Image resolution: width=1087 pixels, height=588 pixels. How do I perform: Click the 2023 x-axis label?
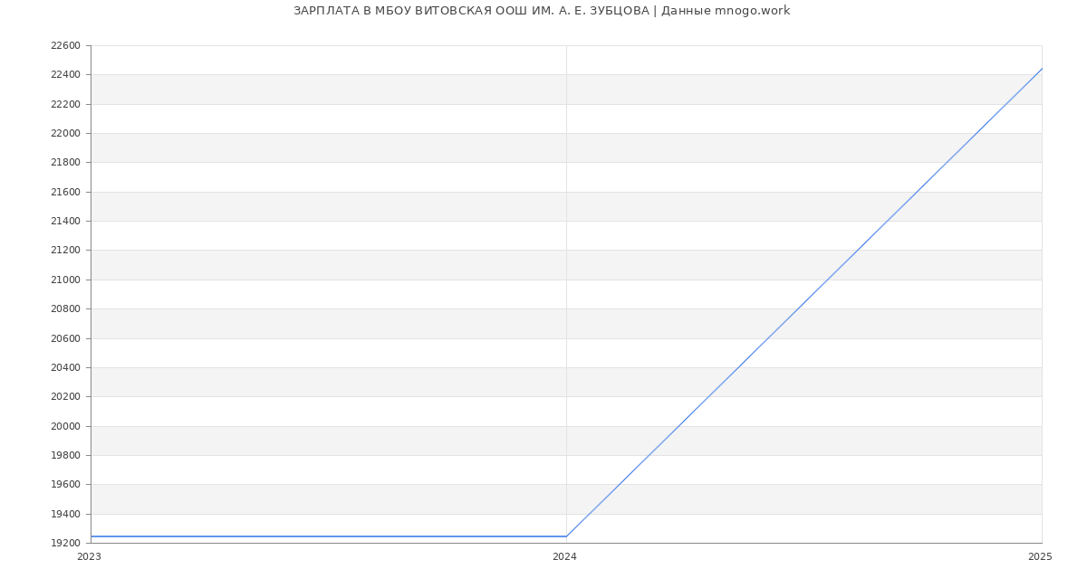click(89, 557)
